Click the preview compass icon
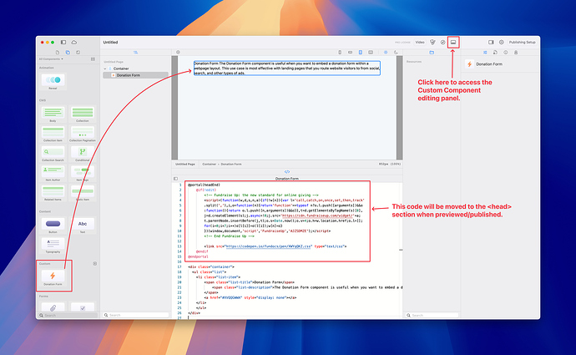 443,43
